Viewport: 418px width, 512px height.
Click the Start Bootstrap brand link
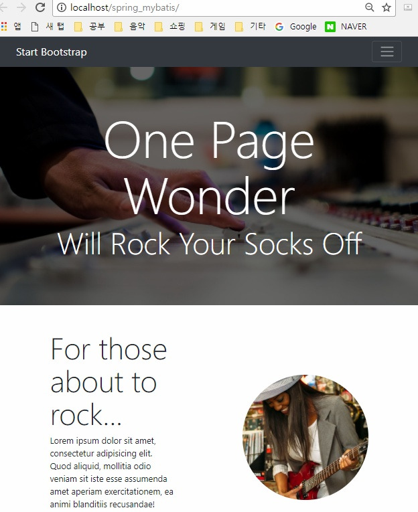click(x=52, y=52)
